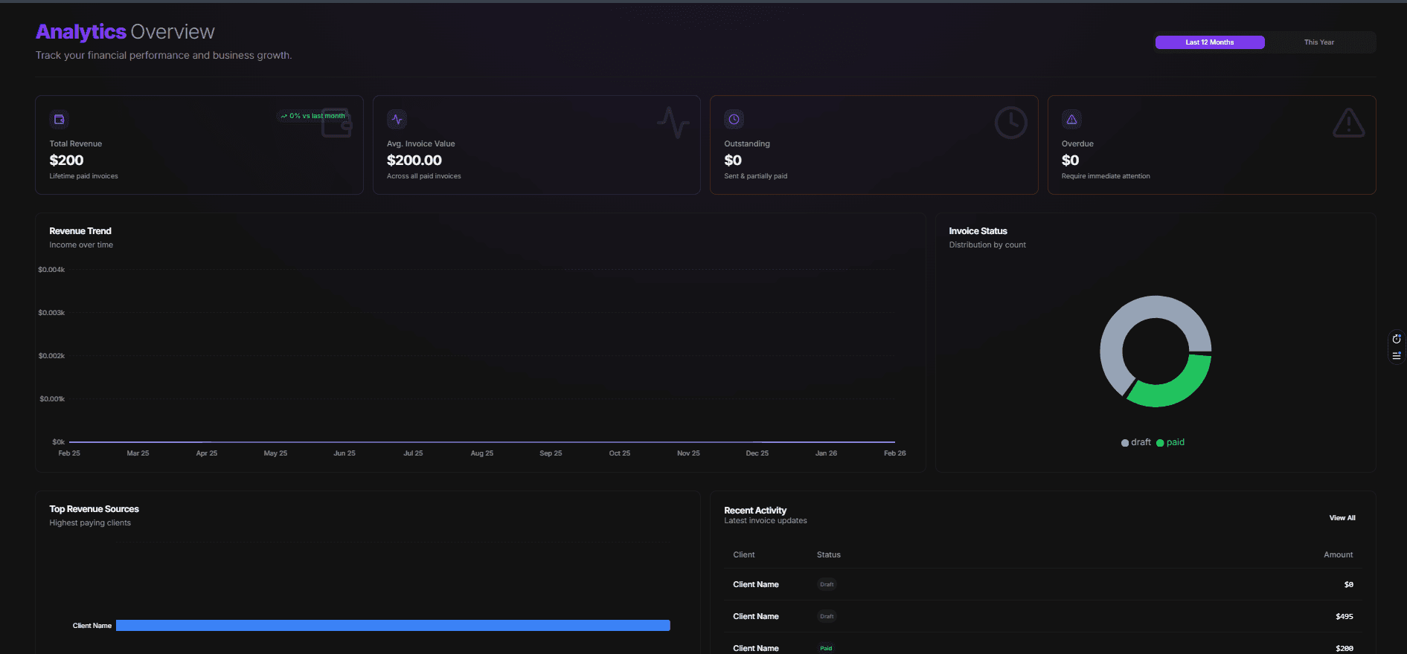Screen dimensions: 1407x654
Task: Click the grey dot next to draft legend
Action: coord(1125,443)
